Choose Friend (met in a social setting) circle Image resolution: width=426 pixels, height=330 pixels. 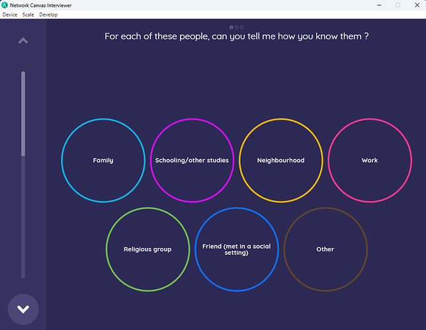click(236, 249)
